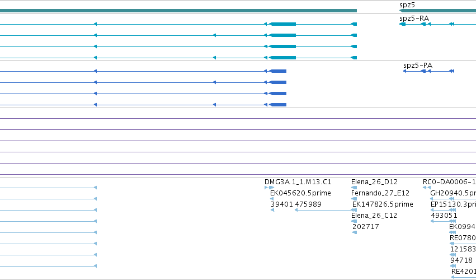Viewport: 476px width, 280px height.
Task: Select the Elena_26_D12 label
Action: point(374,182)
